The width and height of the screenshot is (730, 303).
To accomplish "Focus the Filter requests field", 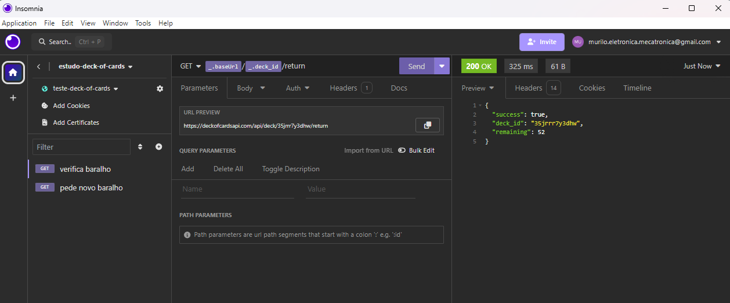I will [x=82, y=147].
